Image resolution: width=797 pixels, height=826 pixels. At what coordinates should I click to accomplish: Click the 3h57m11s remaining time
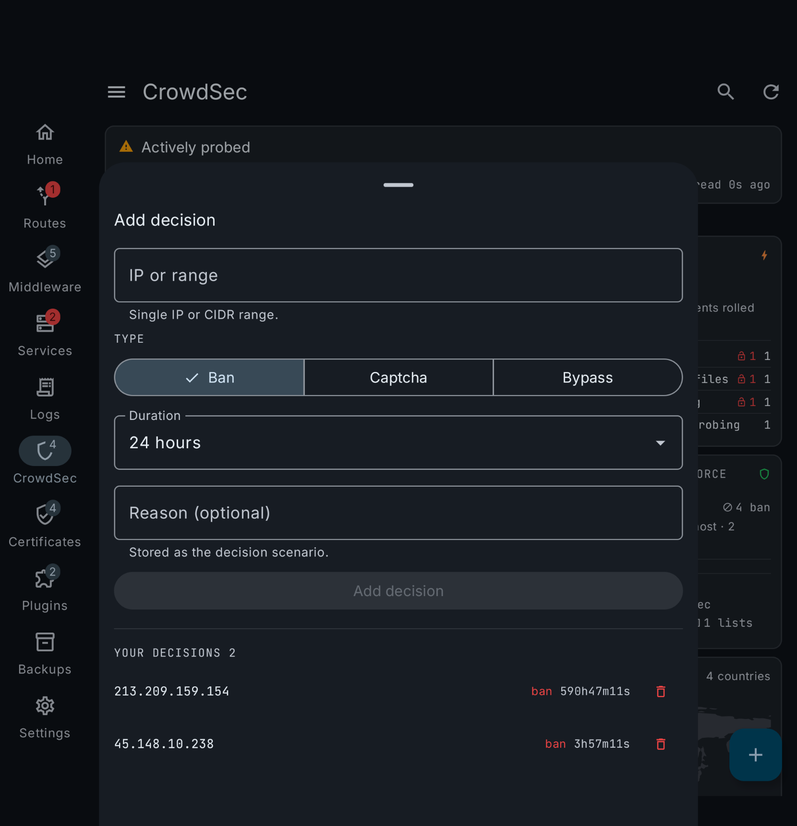pyautogui.click(x=602, y=744)
